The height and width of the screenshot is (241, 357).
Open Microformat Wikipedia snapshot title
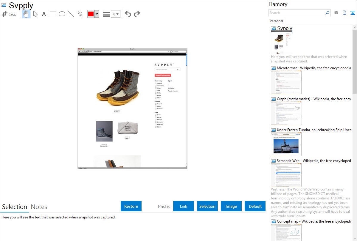(314, 68)
